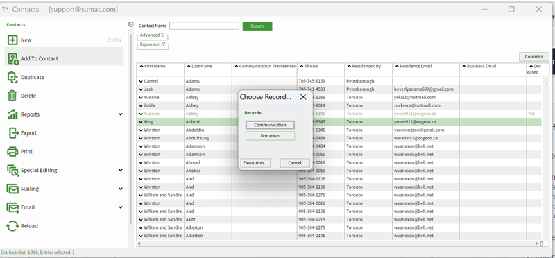Viewport: 555px width, 258px height.
Task: Select email zuckerca@hotmail.com
Action: click(417, 106)
